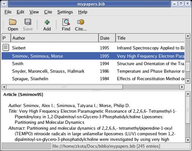Image resolution: width=192 pixels, height=151 pixels.
Task: Click entry list scroll up arrow
Action: coord(188,36)
